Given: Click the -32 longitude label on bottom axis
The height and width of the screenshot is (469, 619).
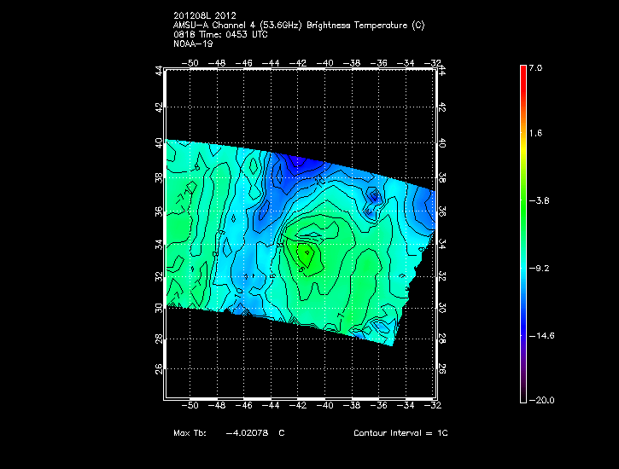Looking at the screenshot, I should [435, 407].
